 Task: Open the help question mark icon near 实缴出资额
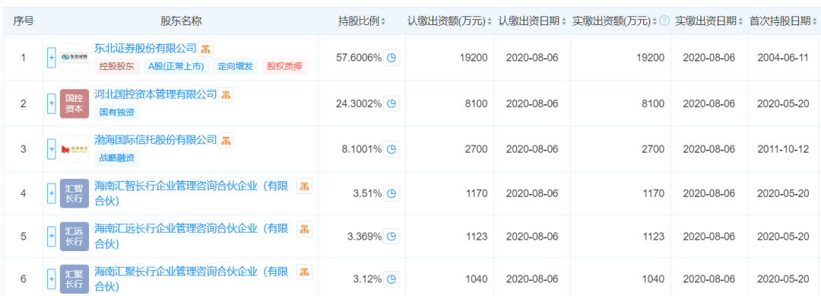(x=664, y=21)
